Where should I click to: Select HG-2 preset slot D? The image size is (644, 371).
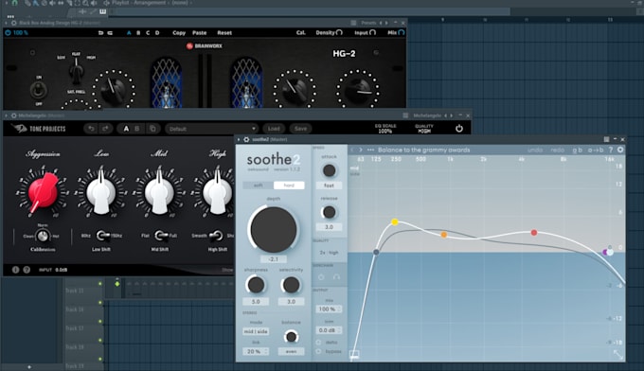point(157,33)
